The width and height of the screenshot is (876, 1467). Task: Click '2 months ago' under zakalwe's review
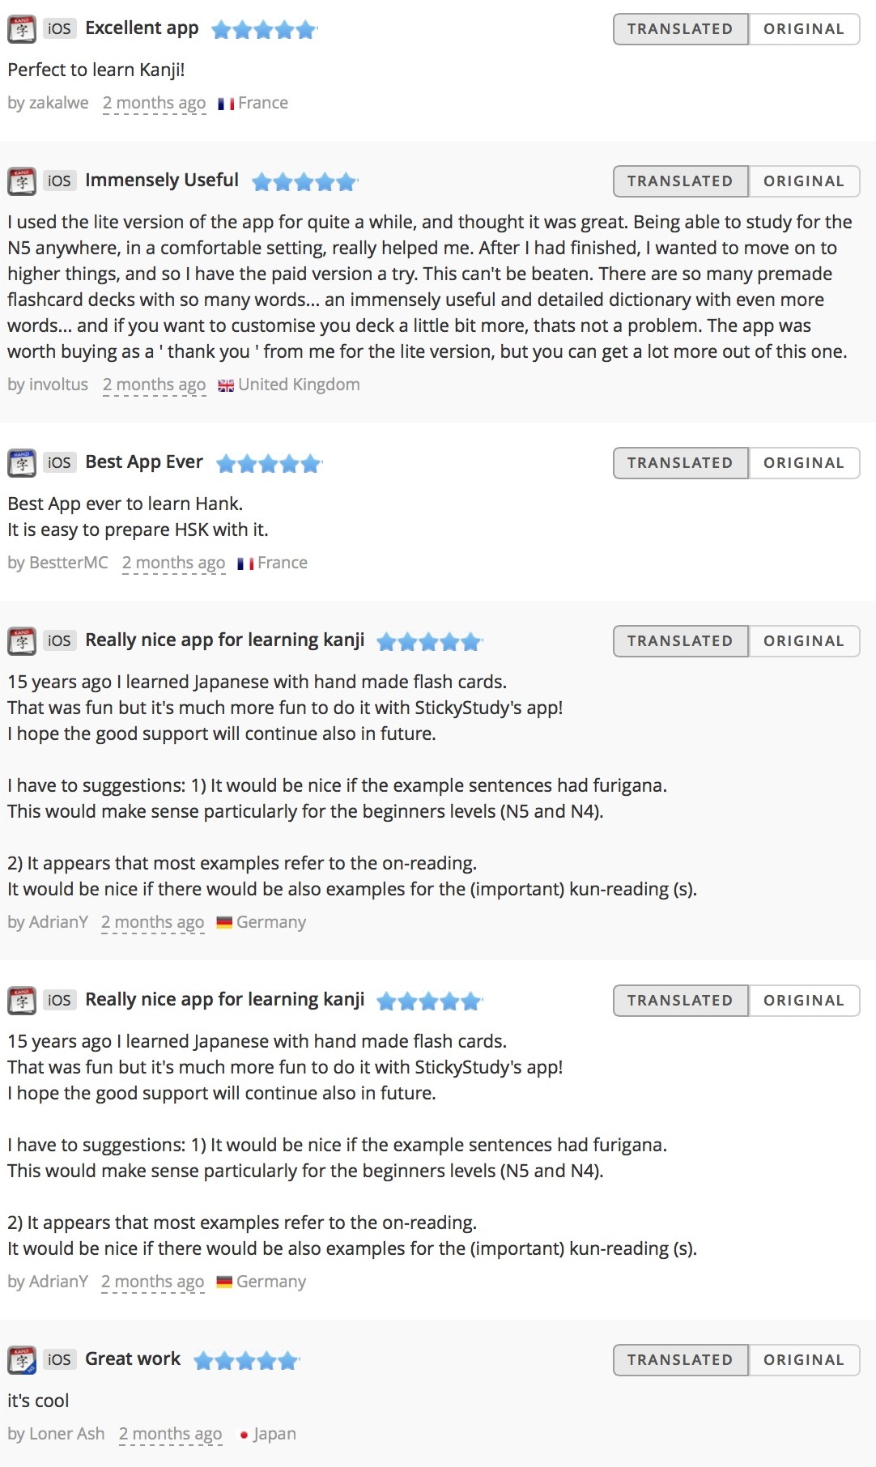tap(155, 104)
